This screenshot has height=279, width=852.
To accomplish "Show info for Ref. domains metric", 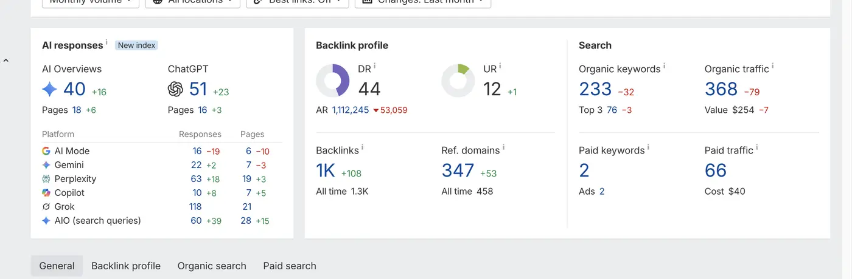I will (504, 147).
